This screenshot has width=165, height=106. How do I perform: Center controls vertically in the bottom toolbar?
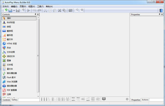pos(83,99)
